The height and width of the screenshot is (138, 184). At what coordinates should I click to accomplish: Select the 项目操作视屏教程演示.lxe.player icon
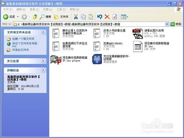pos(56,60)
